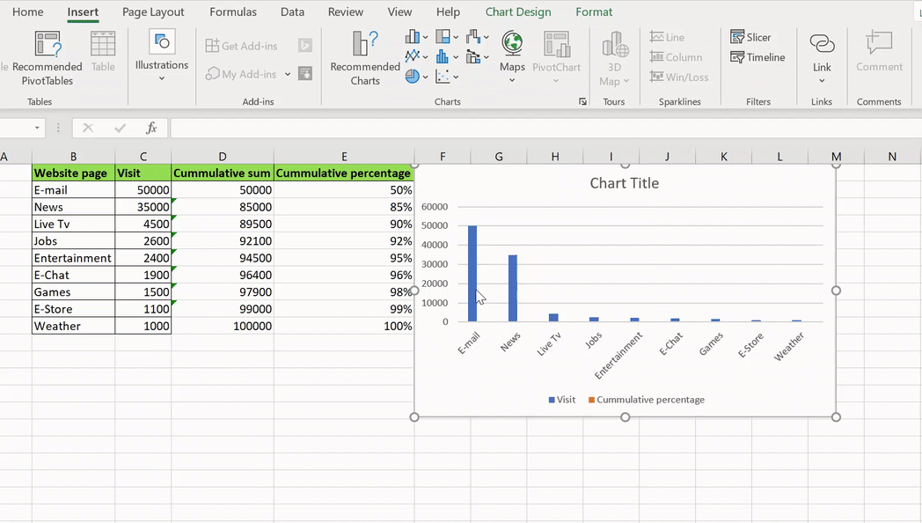Select the Website page header cell

coord(74,173)
